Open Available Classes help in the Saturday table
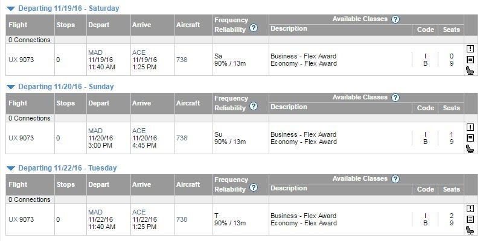This screenshot has height=241, width=483. click(395, 19)
